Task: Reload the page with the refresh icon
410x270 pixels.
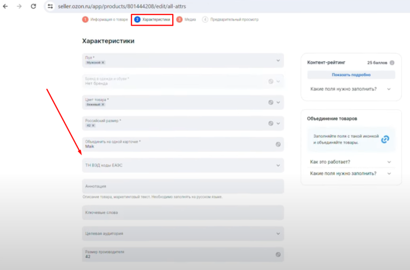Action: click(33, 6)
